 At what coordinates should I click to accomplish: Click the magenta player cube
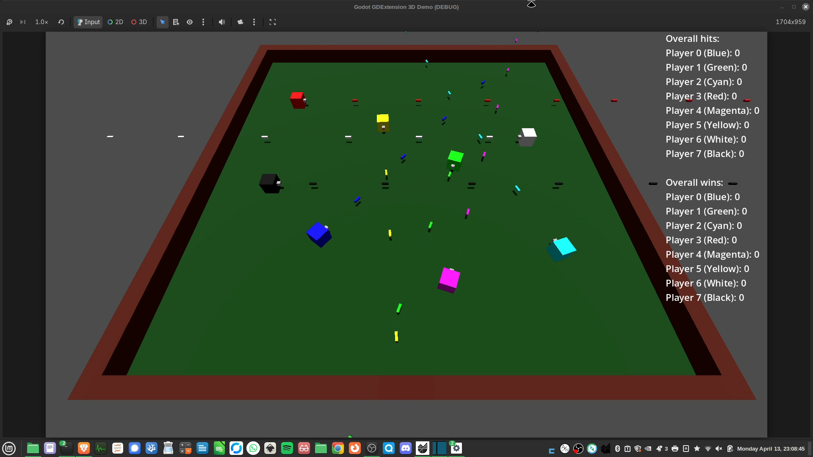(449, 279)
